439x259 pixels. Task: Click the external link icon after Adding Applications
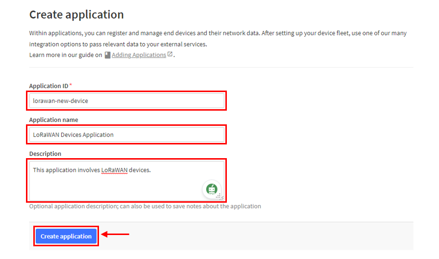170,54
